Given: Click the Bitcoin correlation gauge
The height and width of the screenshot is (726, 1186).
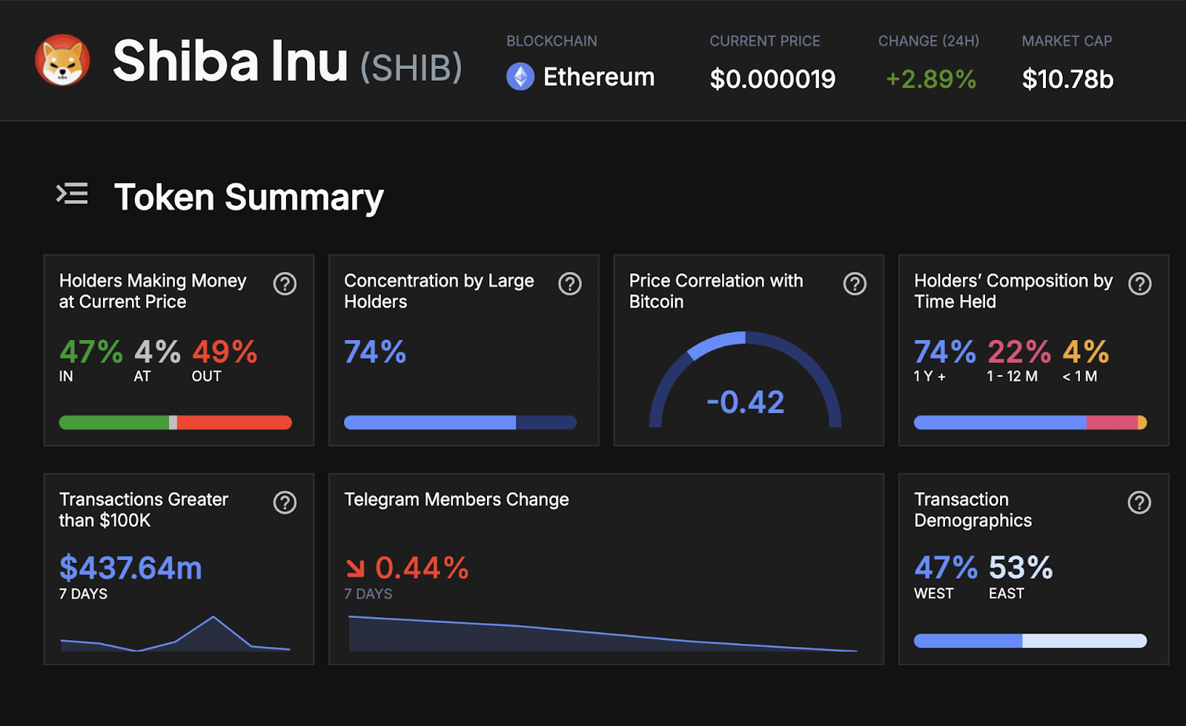Looking at the screenshot, I should coord(745,379).
